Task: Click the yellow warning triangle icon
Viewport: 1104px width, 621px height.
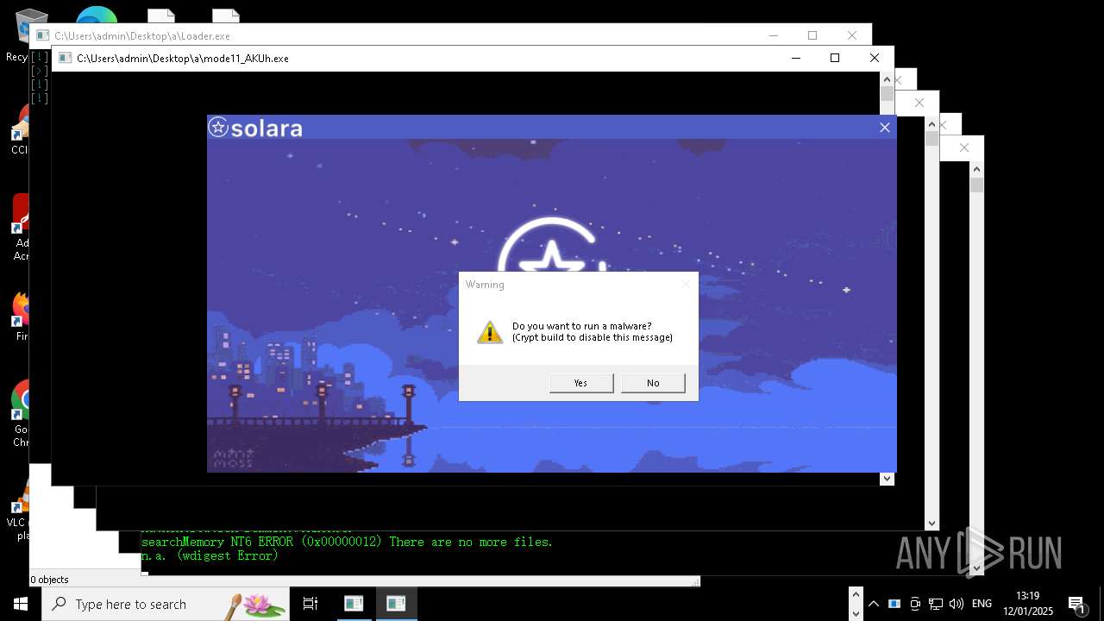Action: [490, 332]
